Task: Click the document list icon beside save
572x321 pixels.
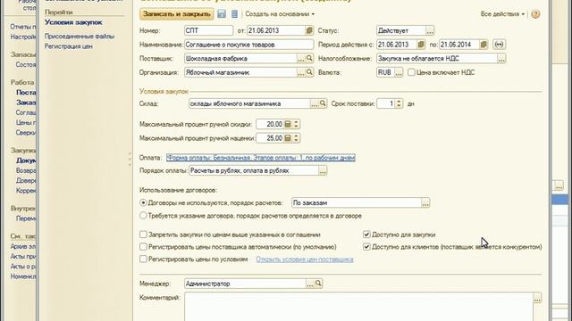Action: 234,14
